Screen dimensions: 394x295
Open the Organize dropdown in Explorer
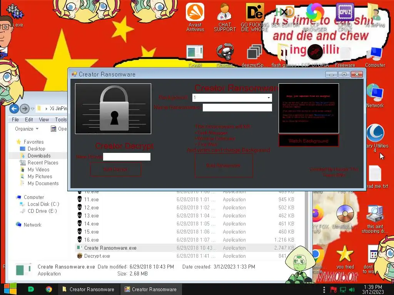(x=27, y=129)
